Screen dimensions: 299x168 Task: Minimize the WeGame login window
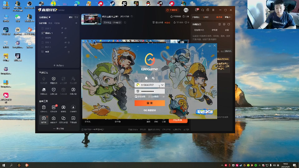(x=210, y=46)
